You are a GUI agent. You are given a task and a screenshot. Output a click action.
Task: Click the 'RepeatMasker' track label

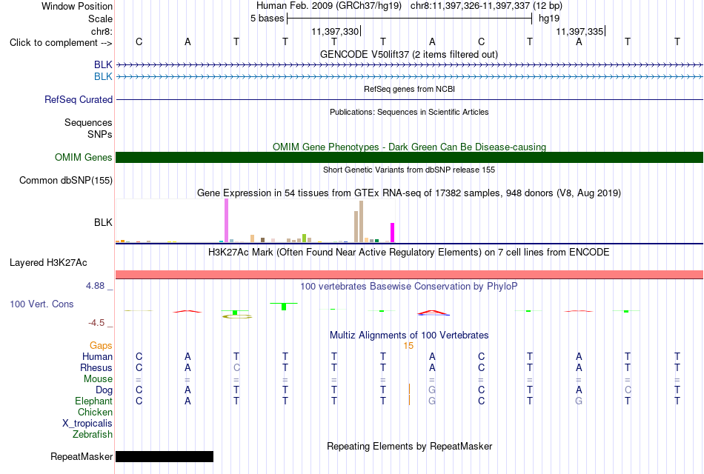point(82,456)
